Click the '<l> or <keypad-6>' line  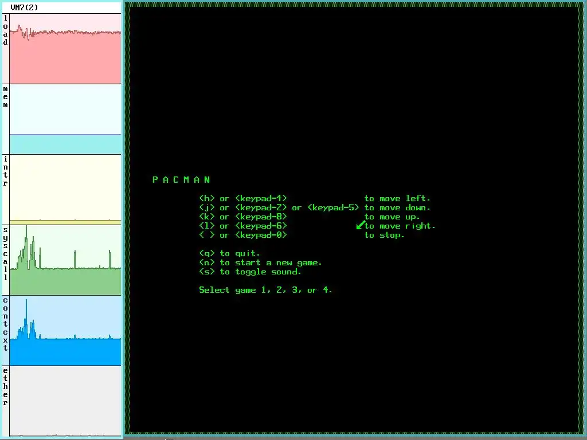243,226
